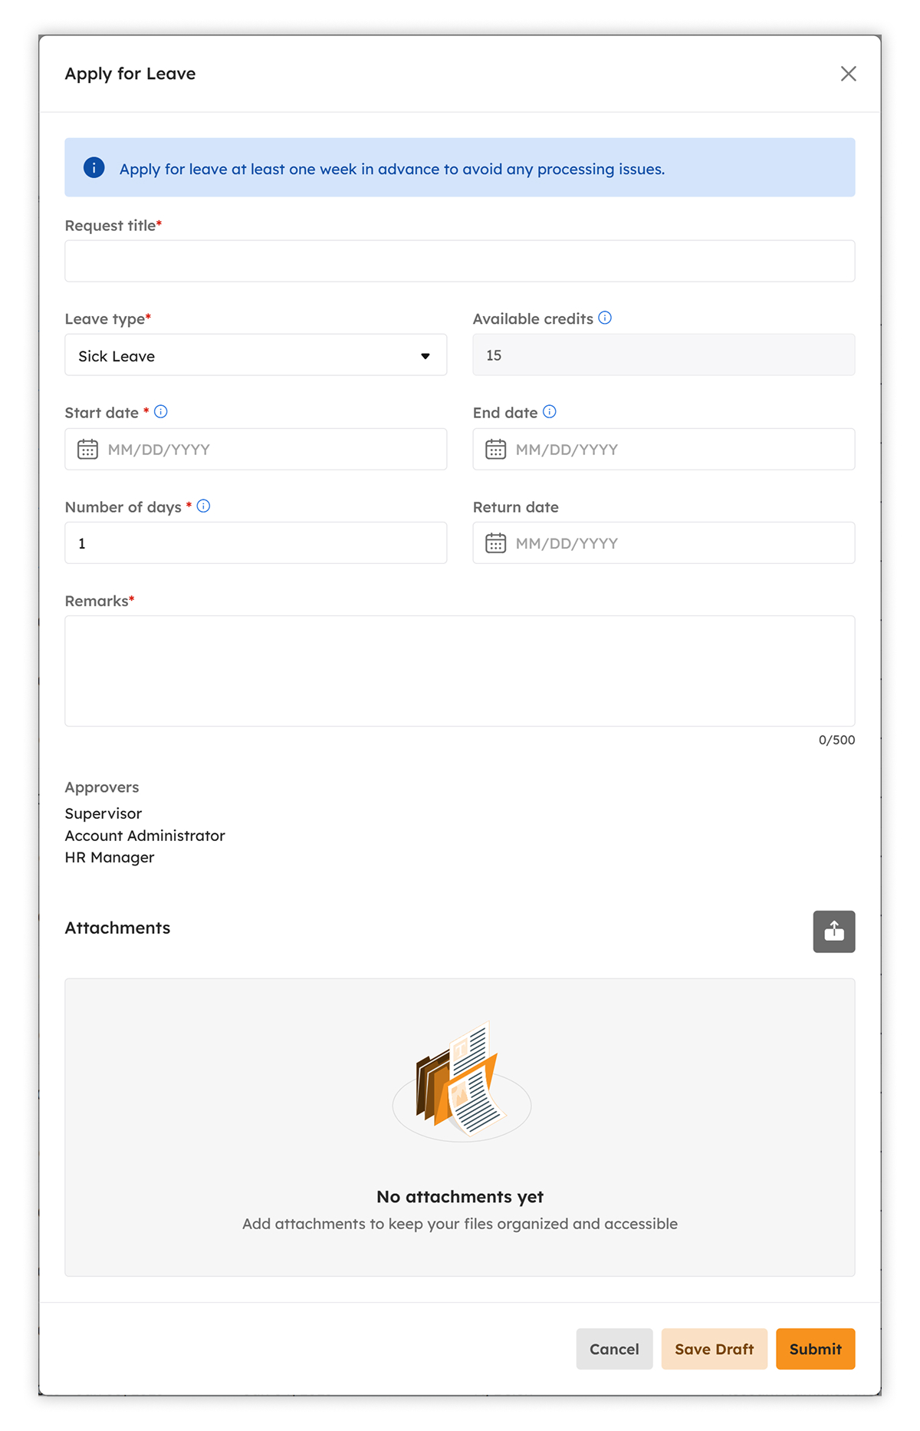Screen dimensions: 920x1431
Task: Click the End date info icon
Action: click(x=550, y=412)
